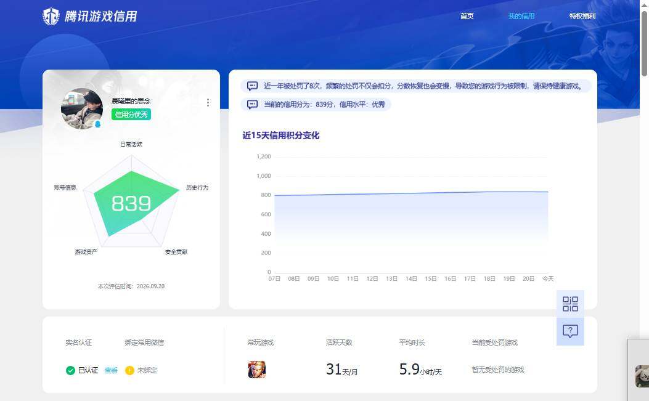Click the 暂无受处罚的游戏 text
649x401 pixels.
pyautogui.click(x=498, y=370)
